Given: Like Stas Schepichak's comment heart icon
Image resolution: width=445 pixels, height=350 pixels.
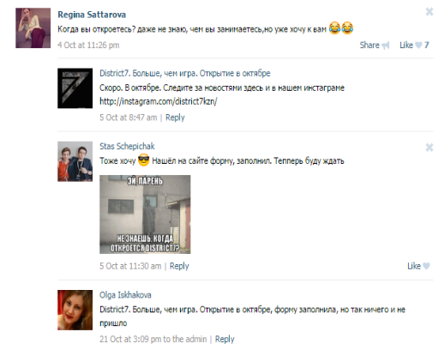Looking at the screenshot, I should [426, 266].
